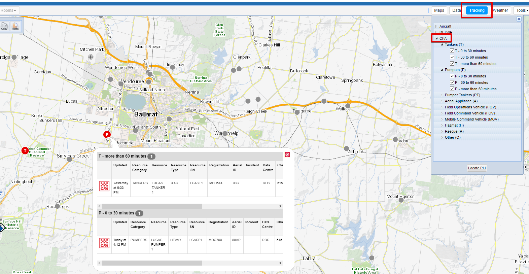The height and width of the screenshot is (274, 529).
Task: Toggle P - 0 to 30 minutes checkbox
Action: 452,76
